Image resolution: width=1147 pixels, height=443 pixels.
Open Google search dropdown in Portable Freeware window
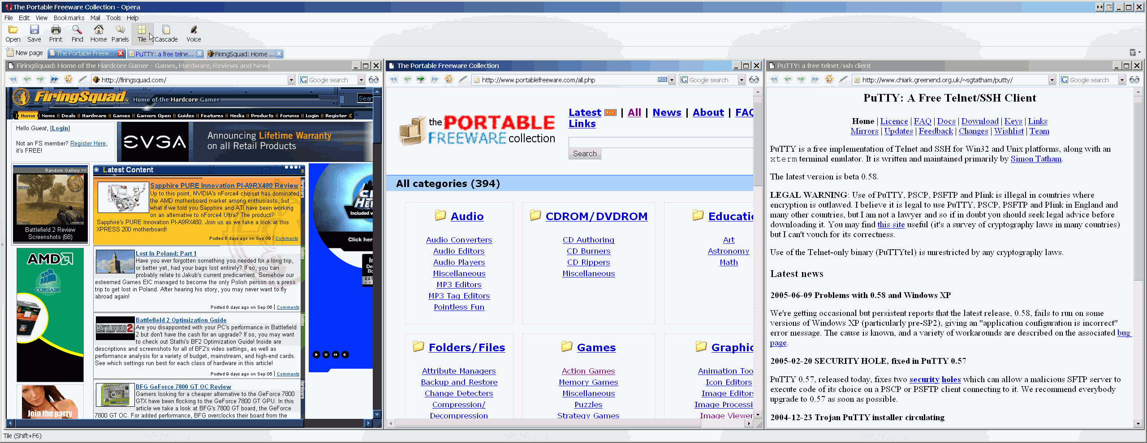click(x=742, y=80)
